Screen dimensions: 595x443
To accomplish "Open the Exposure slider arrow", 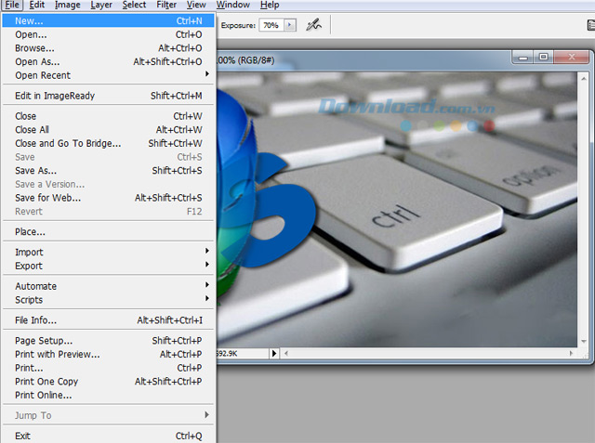I will [x=290, y=25].
